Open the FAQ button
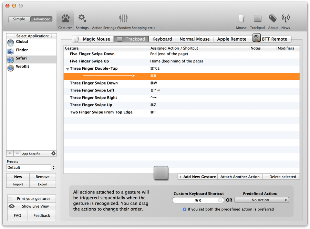 click(x=18, y=216)
